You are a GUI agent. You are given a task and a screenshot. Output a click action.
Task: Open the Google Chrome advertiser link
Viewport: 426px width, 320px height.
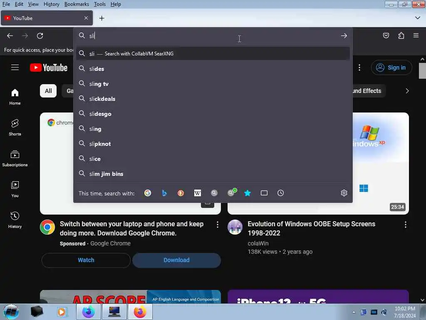tap(110, 243)
